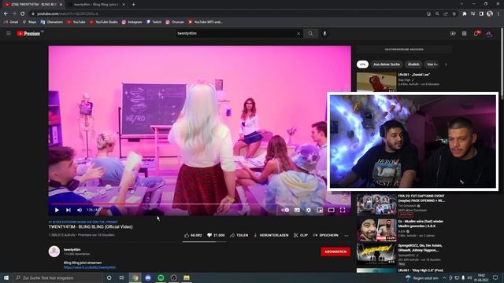Image resolution: width=504 pixels, height=283 pixels.
Task: Open the create video camera icon
Action: coord(453,33)
